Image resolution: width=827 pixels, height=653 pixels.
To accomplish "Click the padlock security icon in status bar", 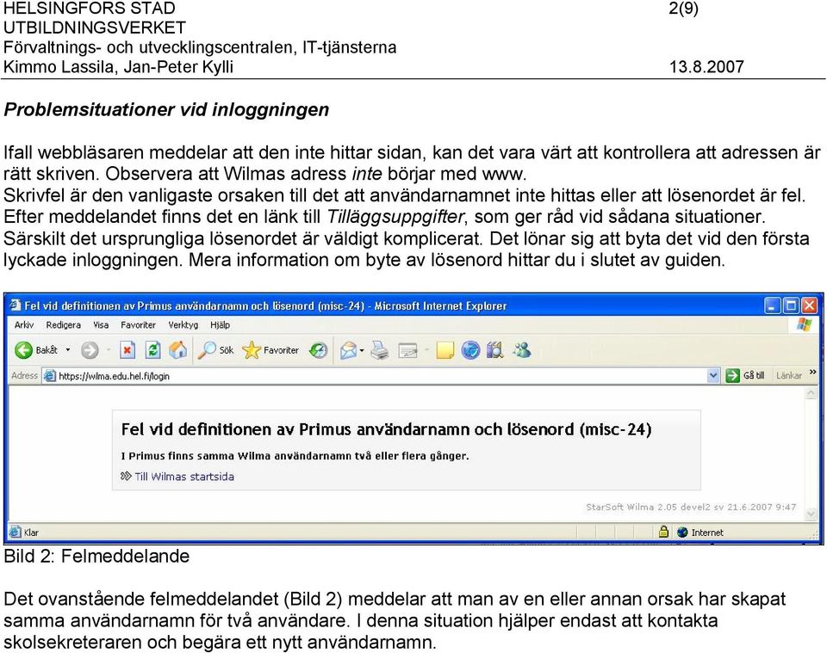I will tap(663, 532).
